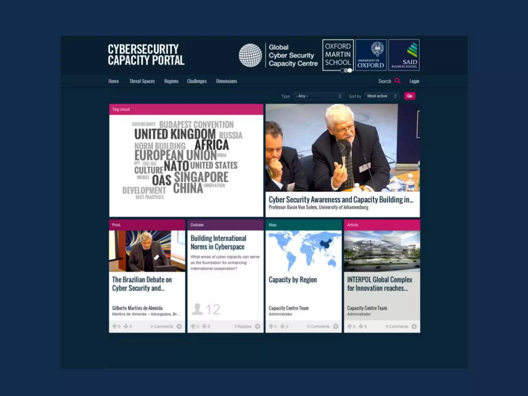Click the NORM BUILDING tag

click(160, 146)
